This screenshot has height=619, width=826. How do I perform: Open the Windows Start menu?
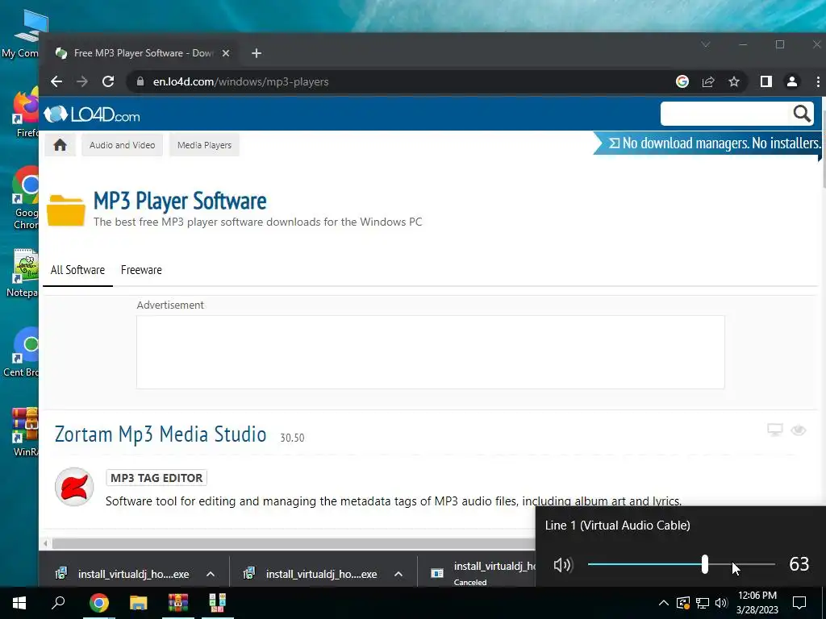(19, 603)
